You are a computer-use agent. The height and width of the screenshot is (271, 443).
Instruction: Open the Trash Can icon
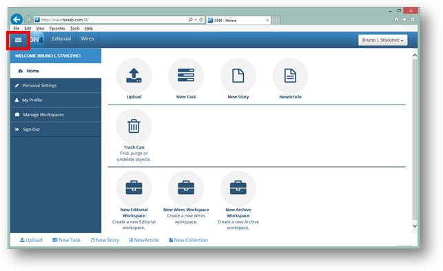click(134, 126)
